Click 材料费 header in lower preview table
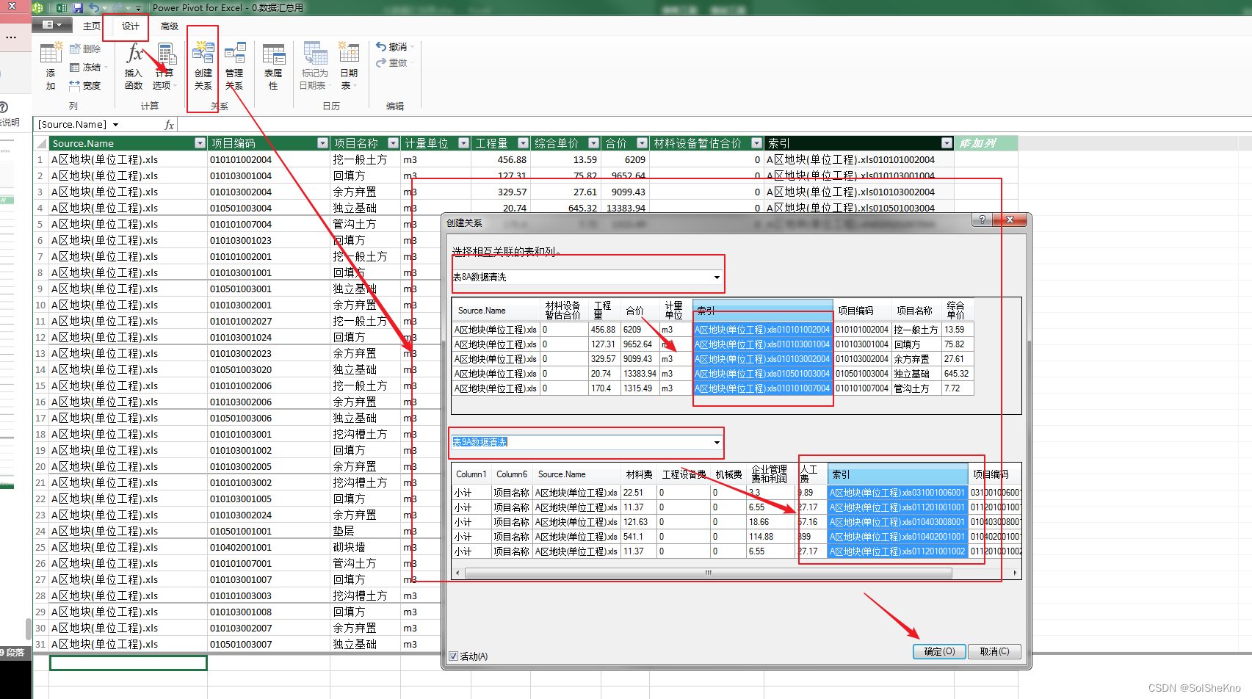Viewport: 1252px width, 699px height. tap(639, 474)
